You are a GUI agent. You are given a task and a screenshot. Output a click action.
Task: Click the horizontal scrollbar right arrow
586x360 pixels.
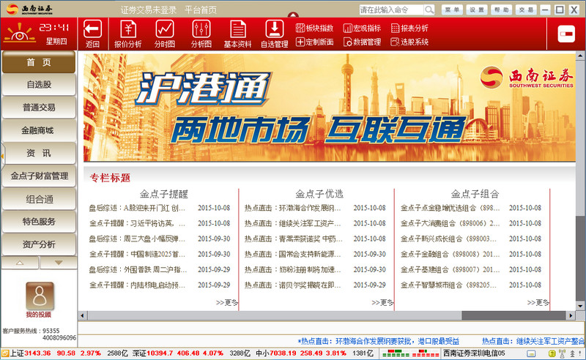tap(571, 315)
